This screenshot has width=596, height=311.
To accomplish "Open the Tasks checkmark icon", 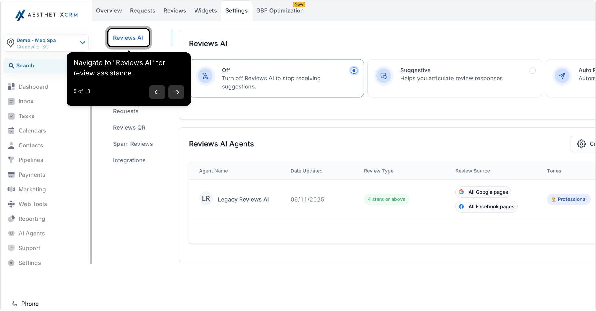I will [11, 116].
